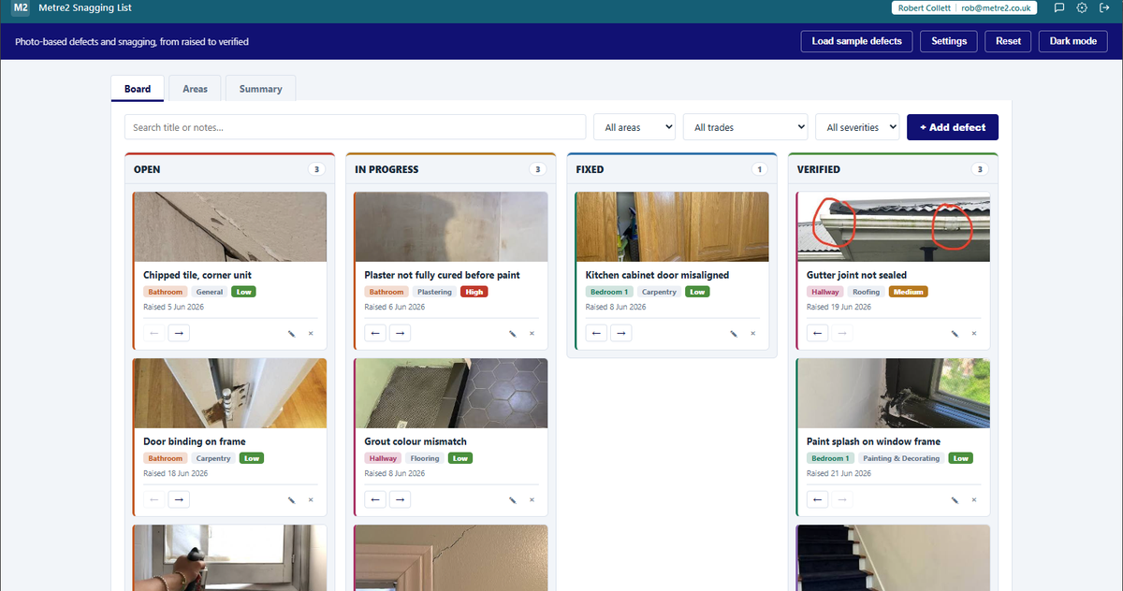Move Plaster not fully cured card back
1123x591 pixels.
click(x=375, y=333)
